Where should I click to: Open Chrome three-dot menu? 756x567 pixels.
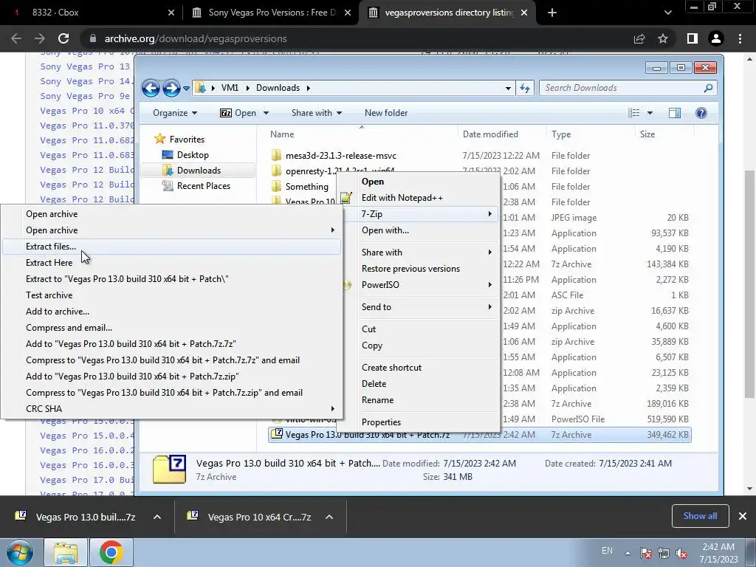click(740, 38)
